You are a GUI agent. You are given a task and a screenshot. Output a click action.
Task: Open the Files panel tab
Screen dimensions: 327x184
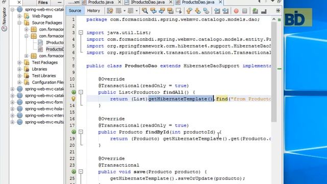[x=43, y=3]
